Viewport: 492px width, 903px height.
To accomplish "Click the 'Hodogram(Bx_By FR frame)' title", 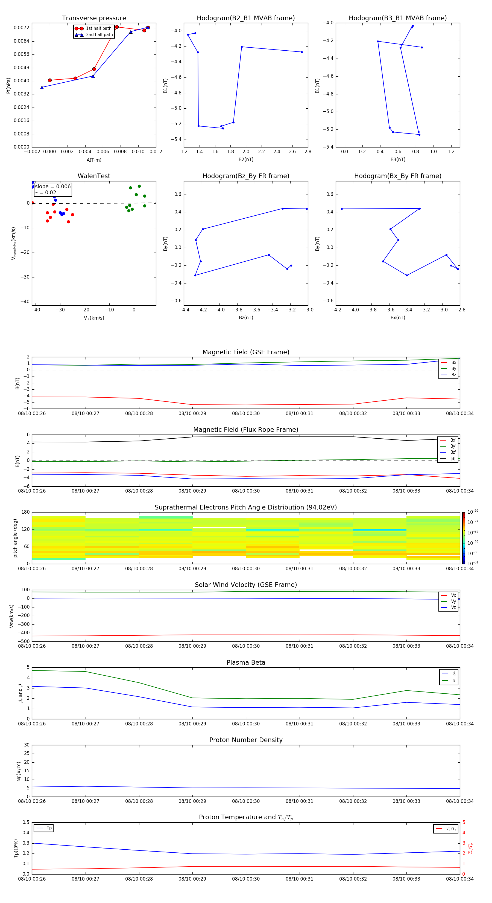I will (x=398, y=176).
